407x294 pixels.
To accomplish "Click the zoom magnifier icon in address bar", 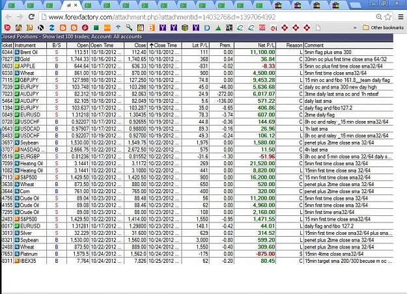I will point(379,17).
